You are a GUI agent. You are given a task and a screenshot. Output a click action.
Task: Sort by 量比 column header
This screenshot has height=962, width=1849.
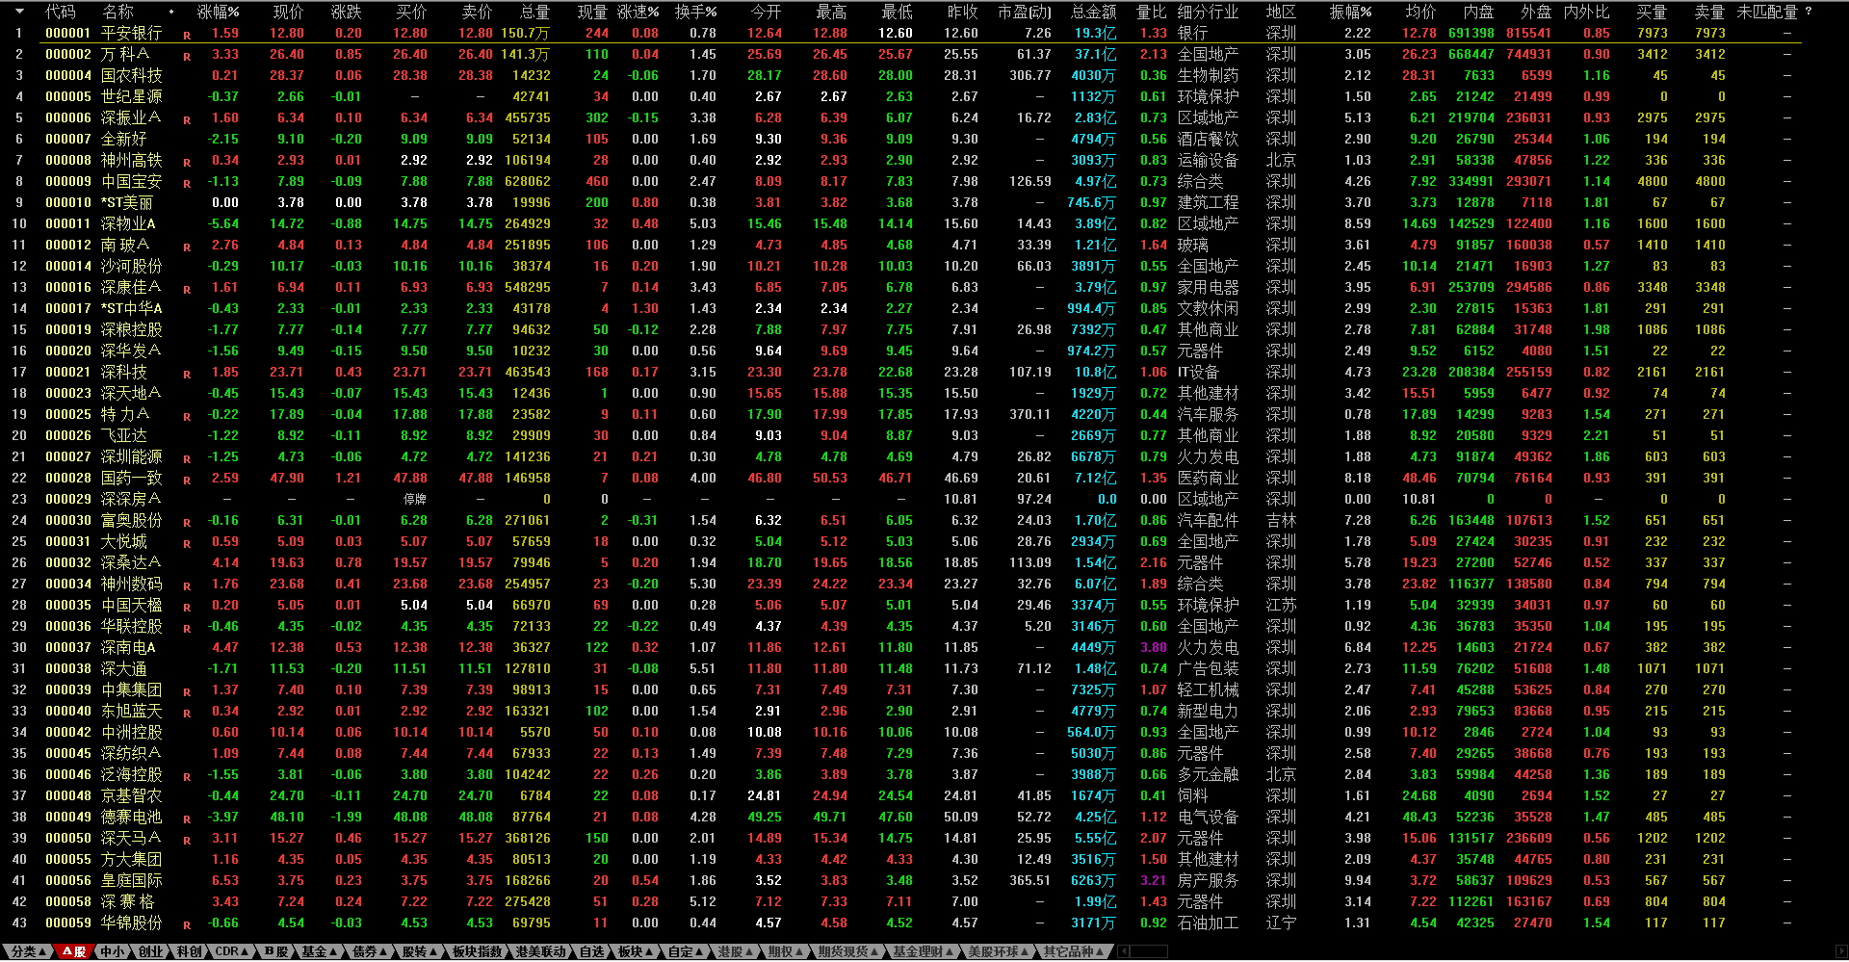tap(1152, 12)
